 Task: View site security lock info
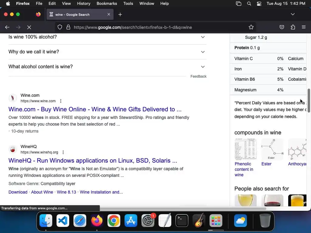(x=68, y=27)
